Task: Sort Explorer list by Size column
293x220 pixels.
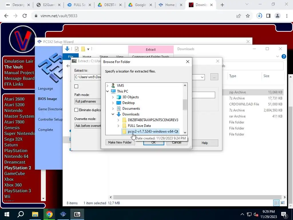Action: click(x=266, y=76)
